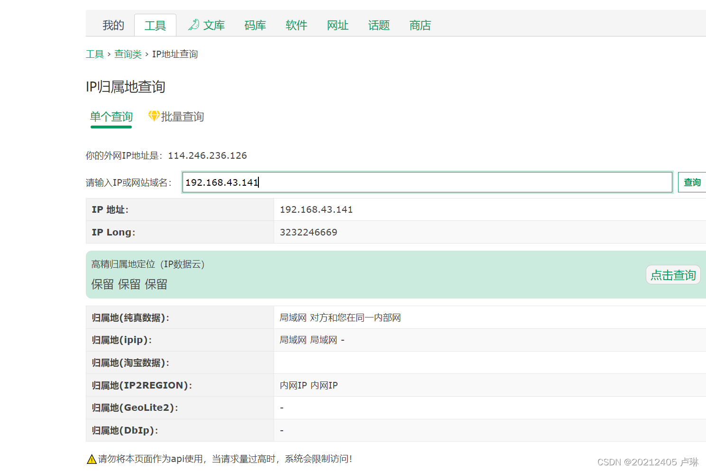The height and width of the screenshot is (471, 706).
Task: Click the ipip result 局域网 局域网 -
Action: 312,340
